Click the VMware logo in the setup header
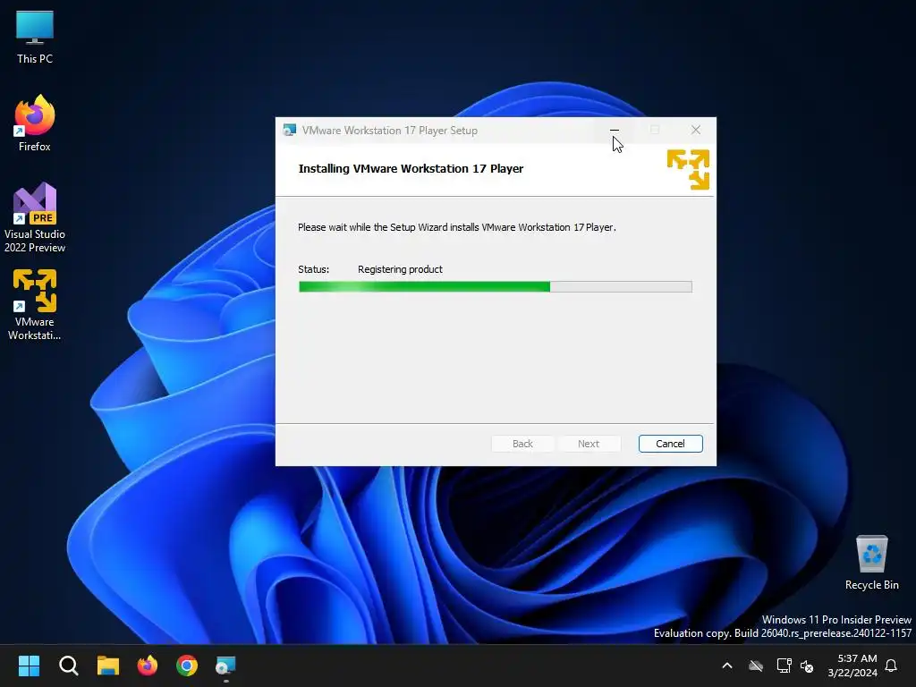The height and width of the screenshot is (687, 916). coord(688,169)
